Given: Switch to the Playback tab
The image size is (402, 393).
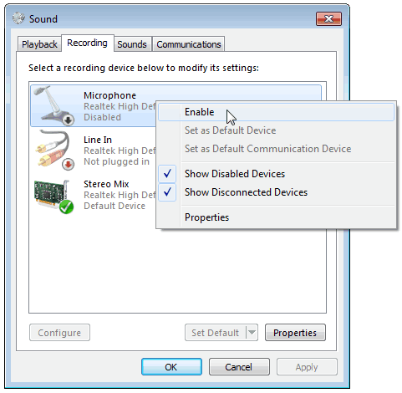Looking at the screenshot, I should 39,44.
